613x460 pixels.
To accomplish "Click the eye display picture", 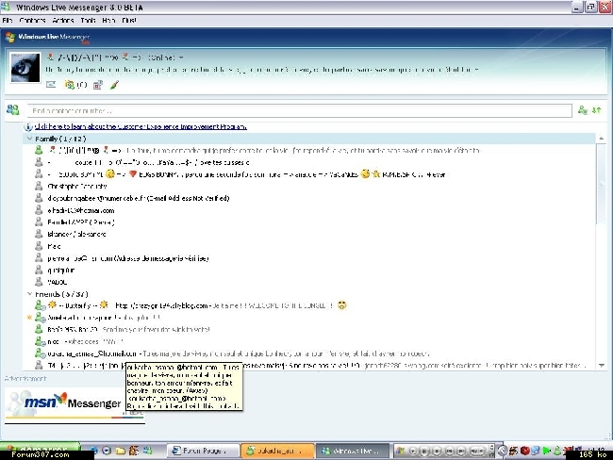I will pos(25,68).
